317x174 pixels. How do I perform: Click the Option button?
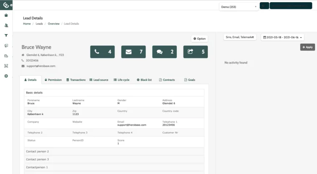pyautogui.click(x=199, y=39)
